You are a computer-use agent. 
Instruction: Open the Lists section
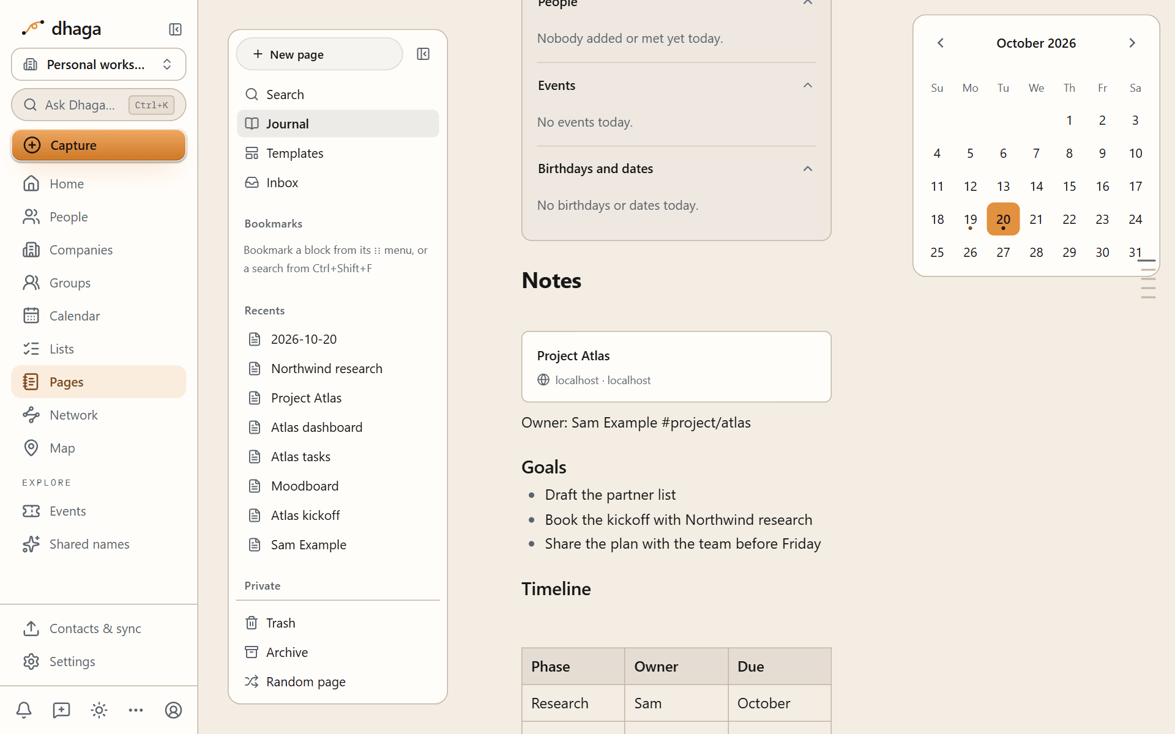[99, 349]
